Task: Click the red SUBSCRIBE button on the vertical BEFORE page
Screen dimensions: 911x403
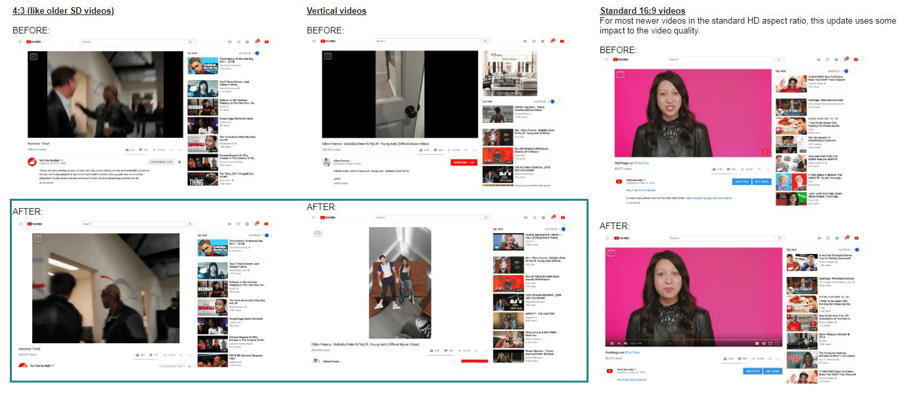Action: point(464,162)
